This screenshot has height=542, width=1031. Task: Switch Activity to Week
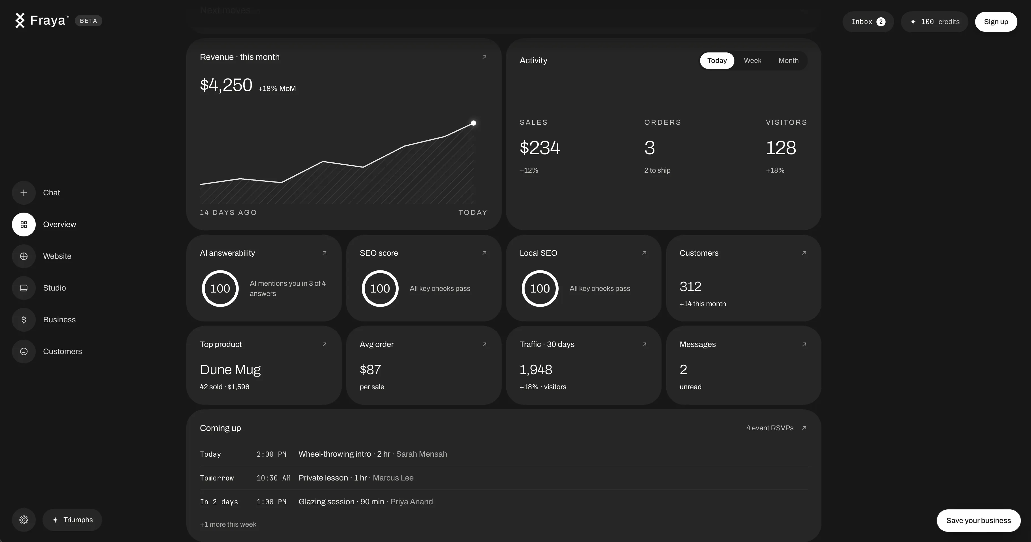753,60
